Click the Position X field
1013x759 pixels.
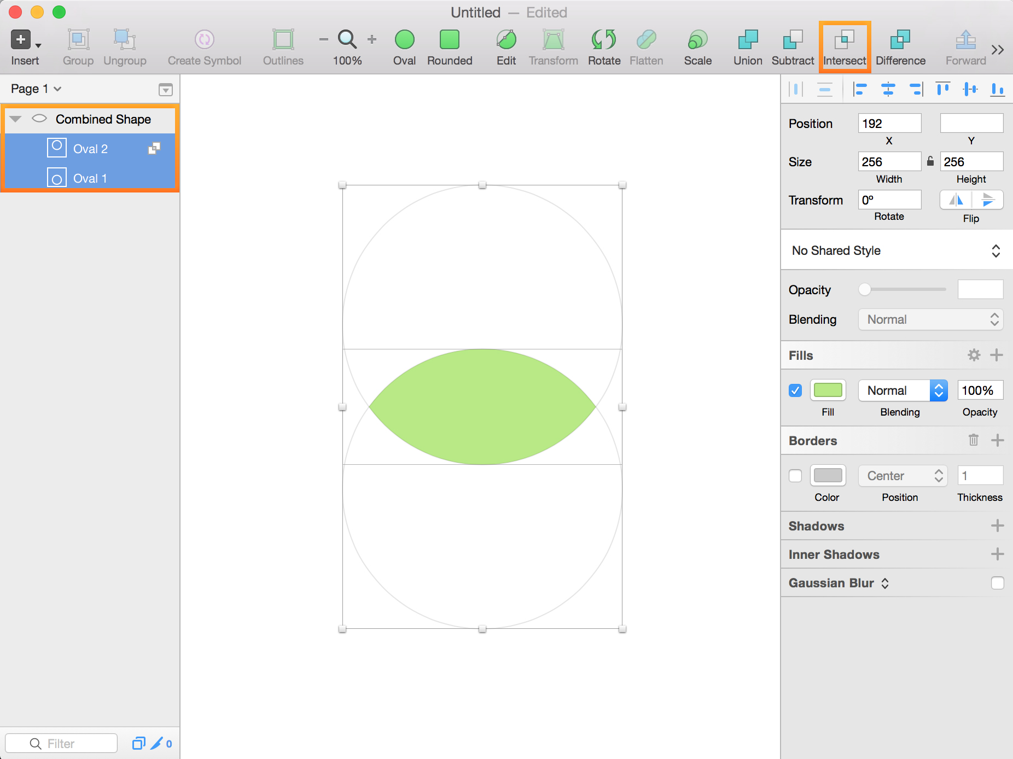pyautogui.click(x=889, y=123)
